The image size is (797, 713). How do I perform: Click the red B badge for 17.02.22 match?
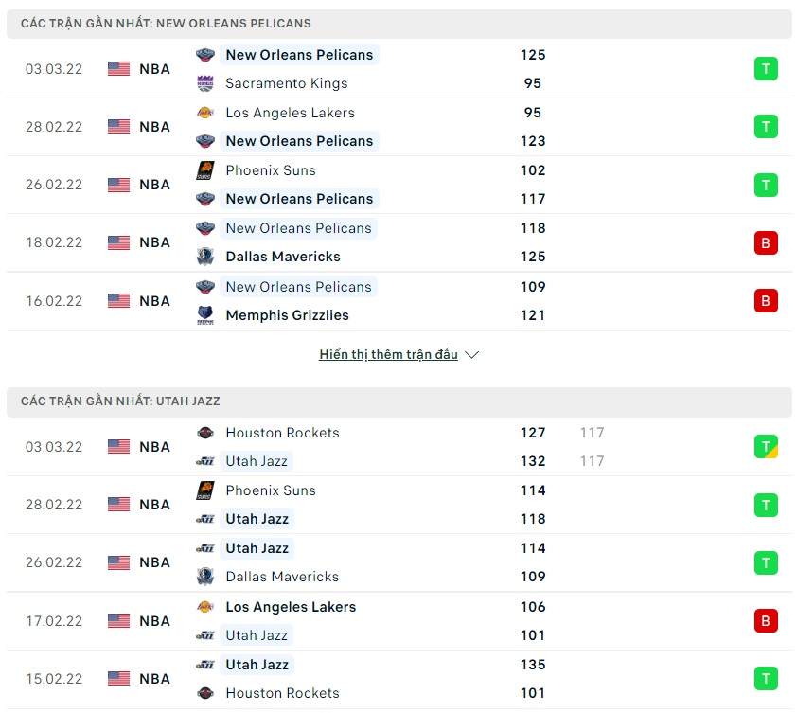coord(766,621)
